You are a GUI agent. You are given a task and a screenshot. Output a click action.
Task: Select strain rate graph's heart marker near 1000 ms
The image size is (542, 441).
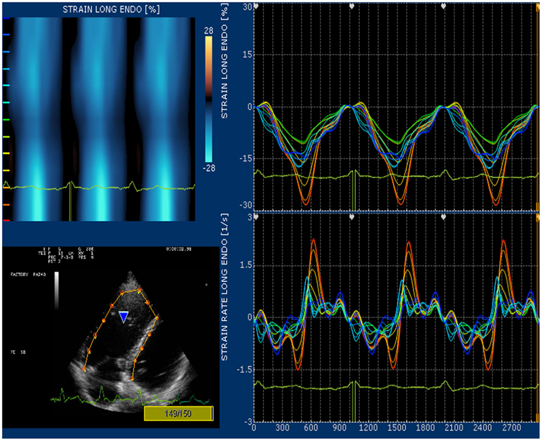tap(352, 217)
